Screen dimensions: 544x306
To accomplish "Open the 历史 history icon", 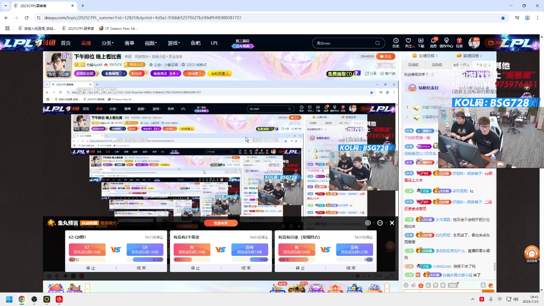I will pos(396,42).
